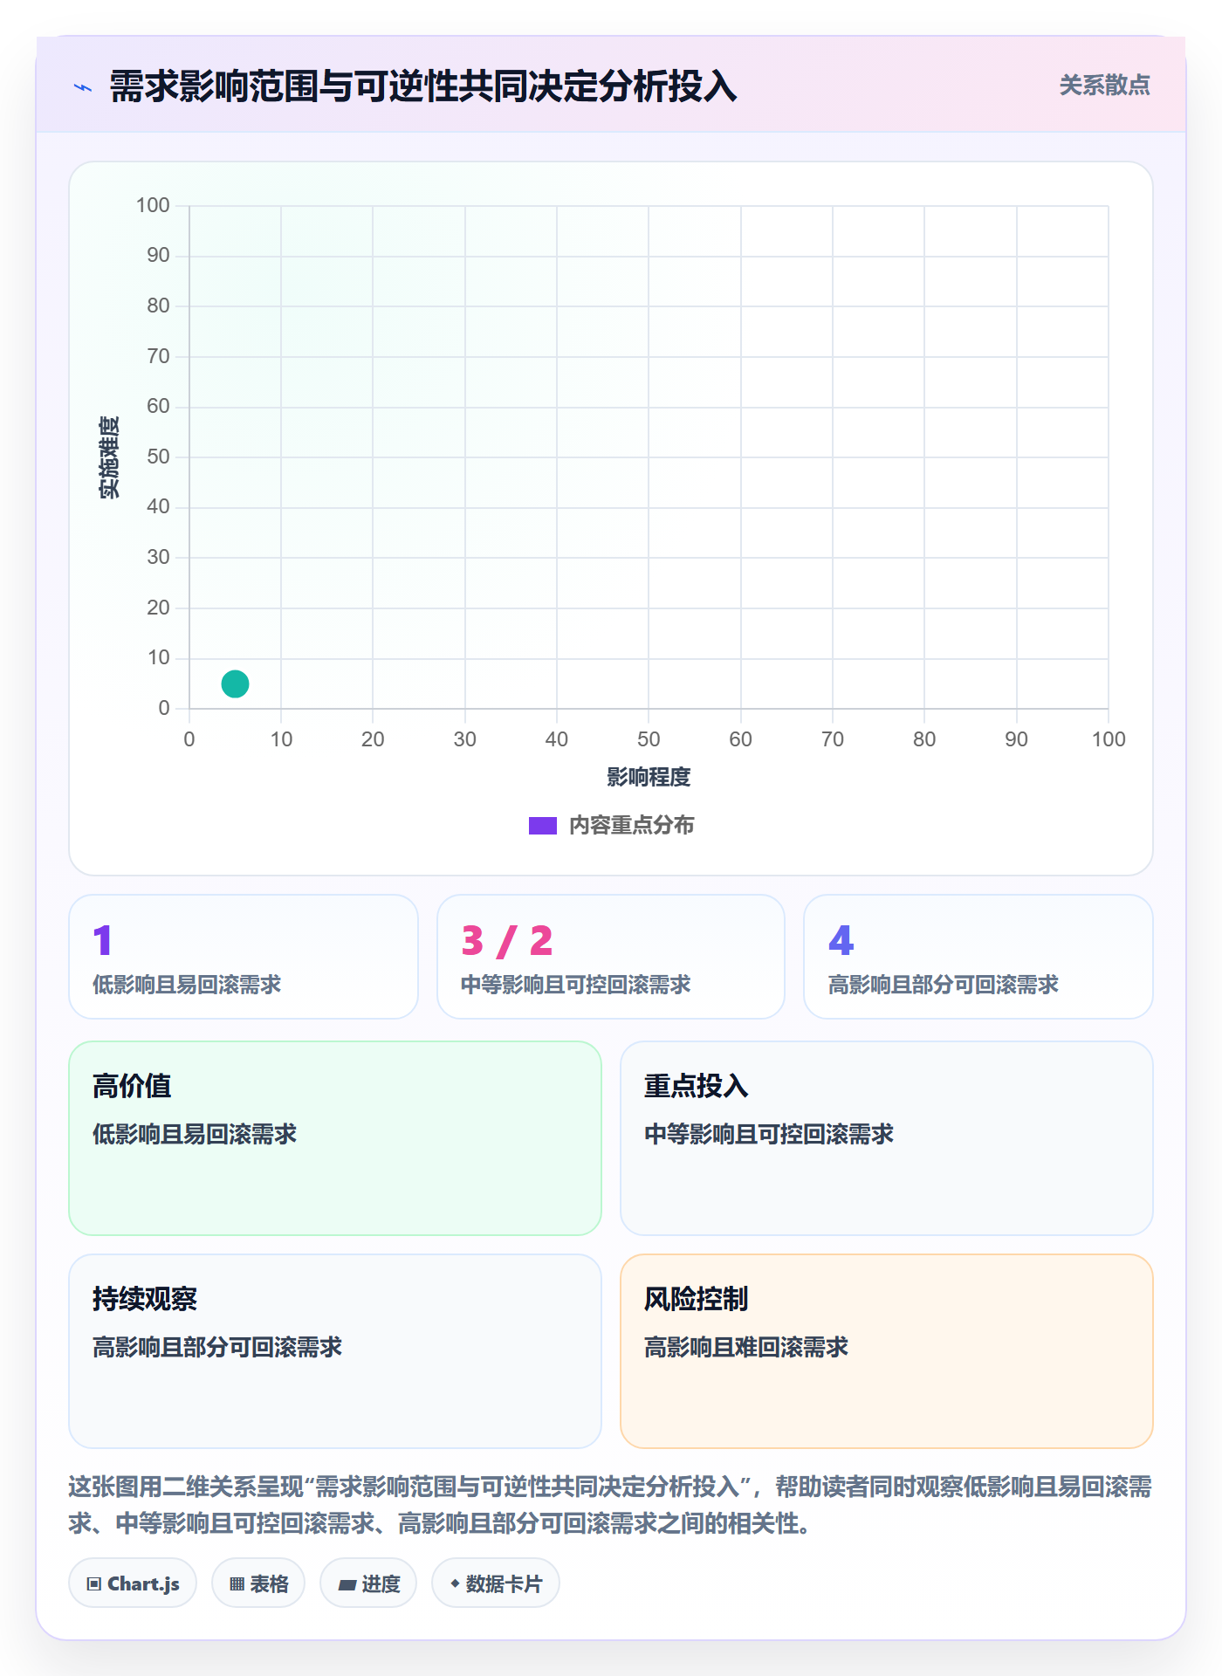Open the 持续观察 quadrant card
1222x1676 pixels.
pyautogui.click(x=335, y=1351)
